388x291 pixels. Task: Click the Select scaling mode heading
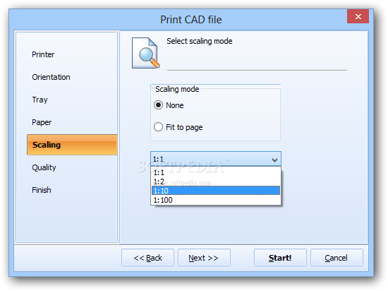coord(199,41)
